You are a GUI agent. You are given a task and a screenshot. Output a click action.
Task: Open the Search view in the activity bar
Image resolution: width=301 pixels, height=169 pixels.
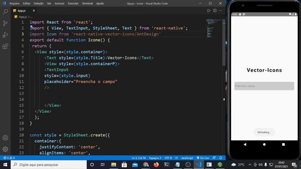click(5, 12)
